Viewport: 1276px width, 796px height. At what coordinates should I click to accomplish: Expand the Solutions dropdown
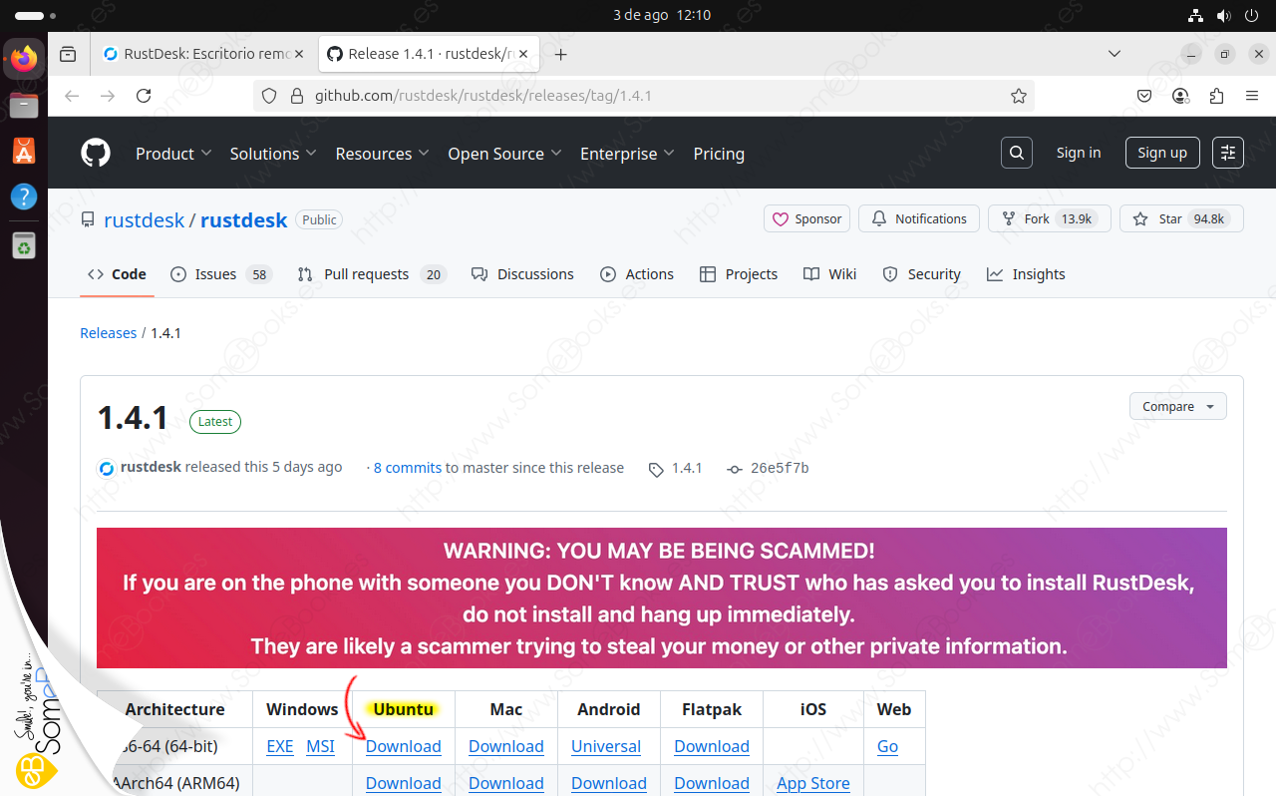point(273,154)
